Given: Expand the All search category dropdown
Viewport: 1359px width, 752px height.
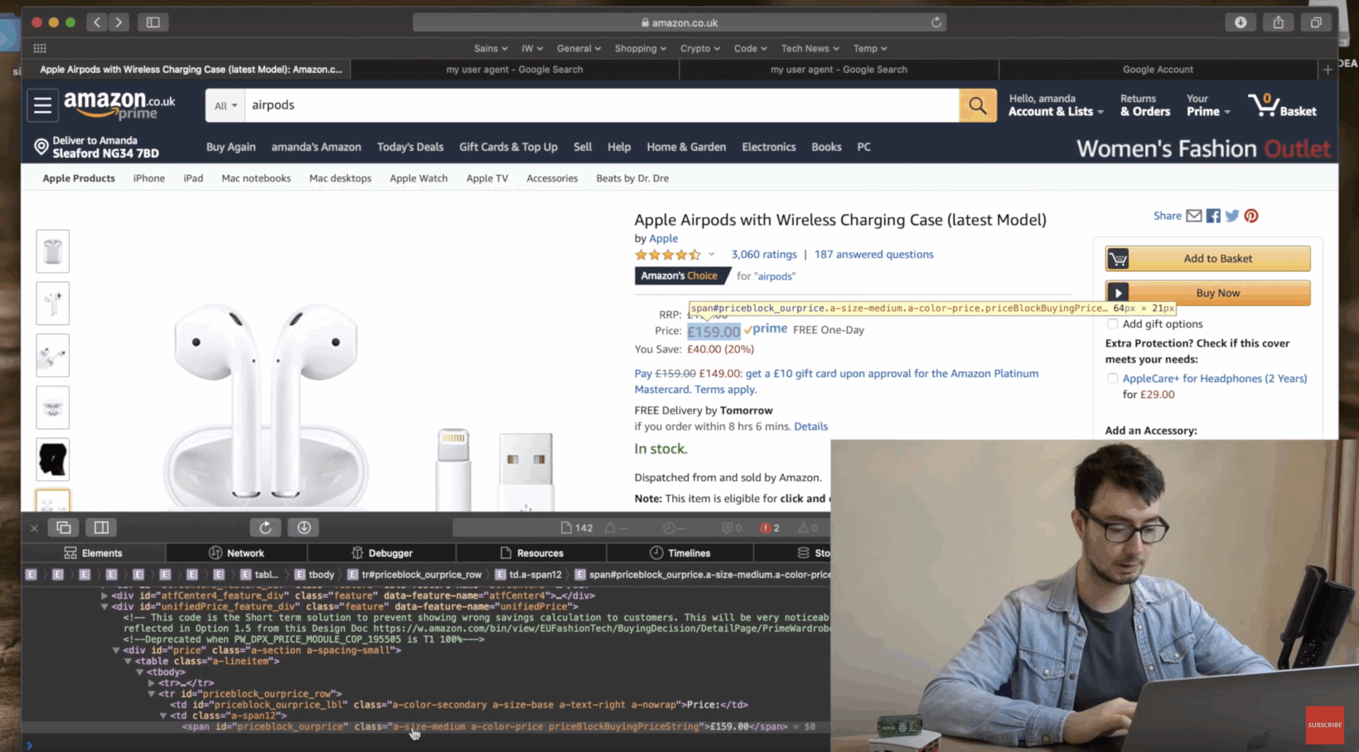Looking at the screenshot, I should coord(226,106).
